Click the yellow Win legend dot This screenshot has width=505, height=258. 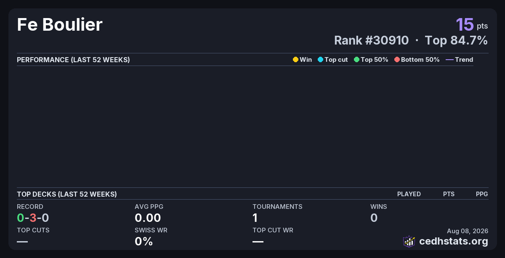pos(295,60)
